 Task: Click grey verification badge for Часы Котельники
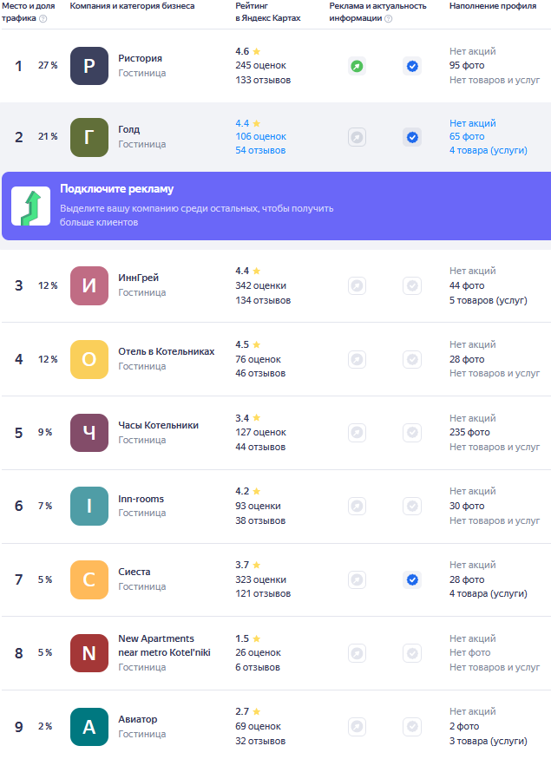tap(412, 432)
